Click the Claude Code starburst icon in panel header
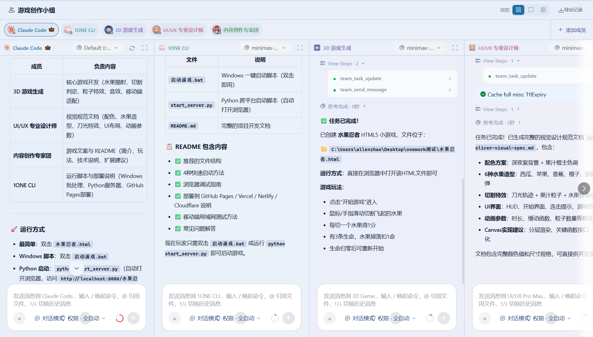The image size is (593, 337). point(7,48)
